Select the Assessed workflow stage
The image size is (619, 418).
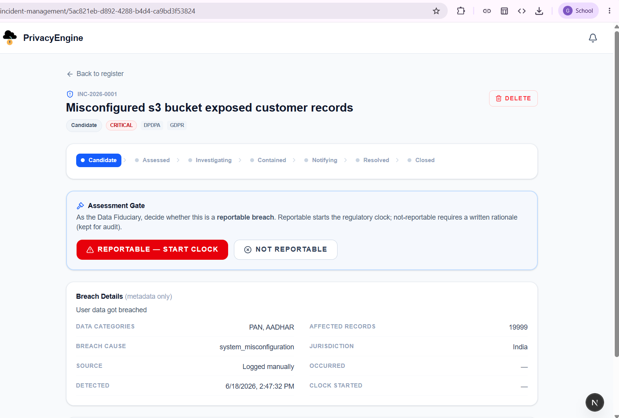[x=152, y=160]
